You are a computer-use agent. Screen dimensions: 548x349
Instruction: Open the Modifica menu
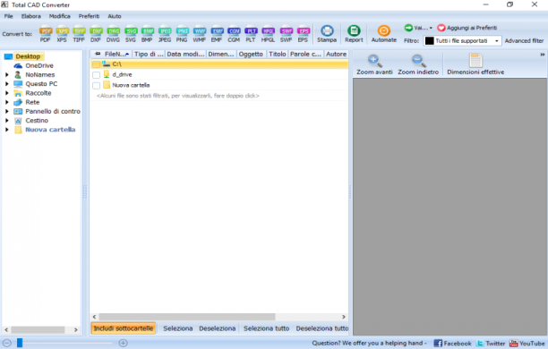click(x=59, y=16)
